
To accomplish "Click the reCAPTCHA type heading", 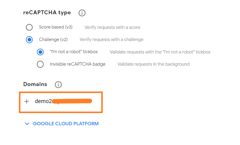I will [x=47, y=13].
